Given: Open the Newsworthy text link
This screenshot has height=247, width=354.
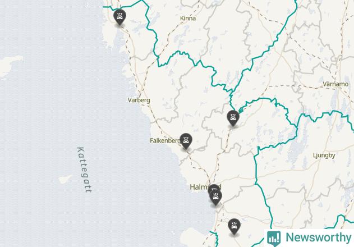Looking at the screenshot, I should 319,237.
